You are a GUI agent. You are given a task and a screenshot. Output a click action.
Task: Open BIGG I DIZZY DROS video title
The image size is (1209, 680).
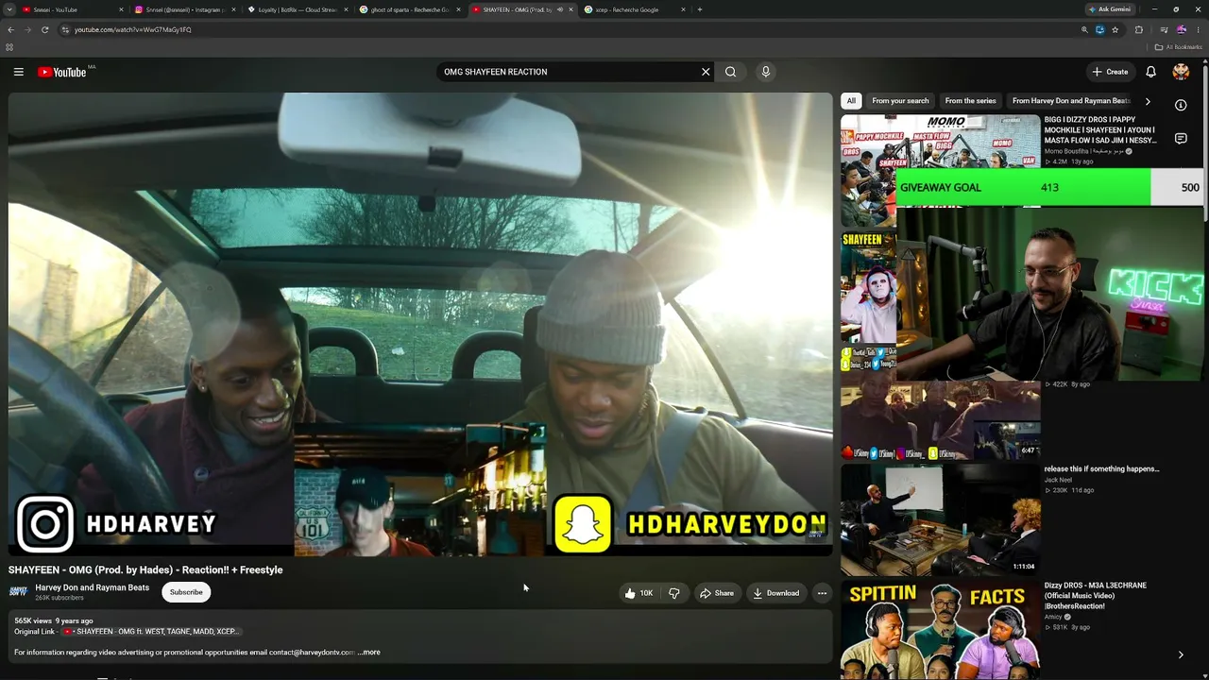point(1101,130)
